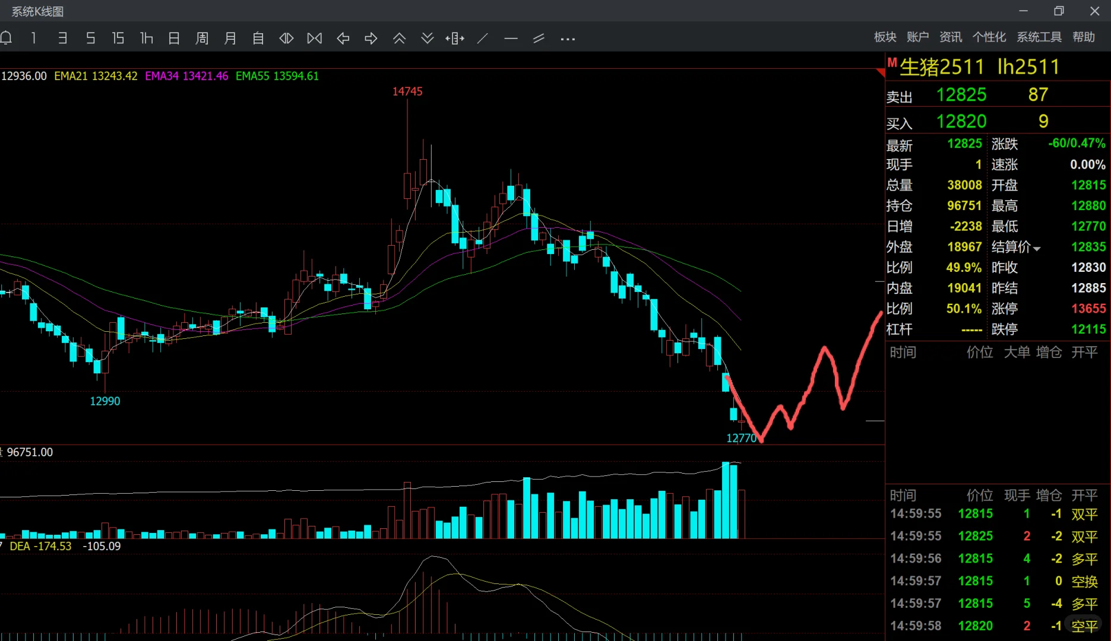Click the 96751.00 volume pane label
1111x641 pixels.
pos(30,452)
